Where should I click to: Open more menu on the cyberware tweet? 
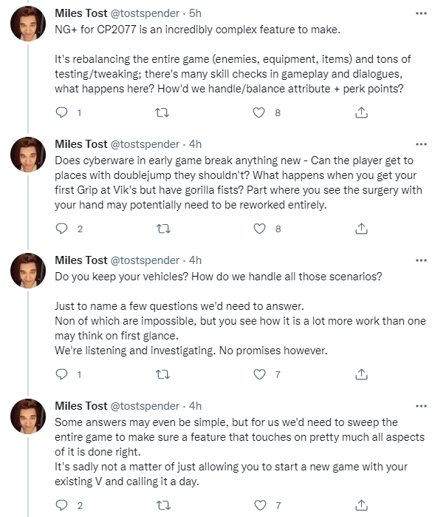pyautogui.click(x=421, y=144)
